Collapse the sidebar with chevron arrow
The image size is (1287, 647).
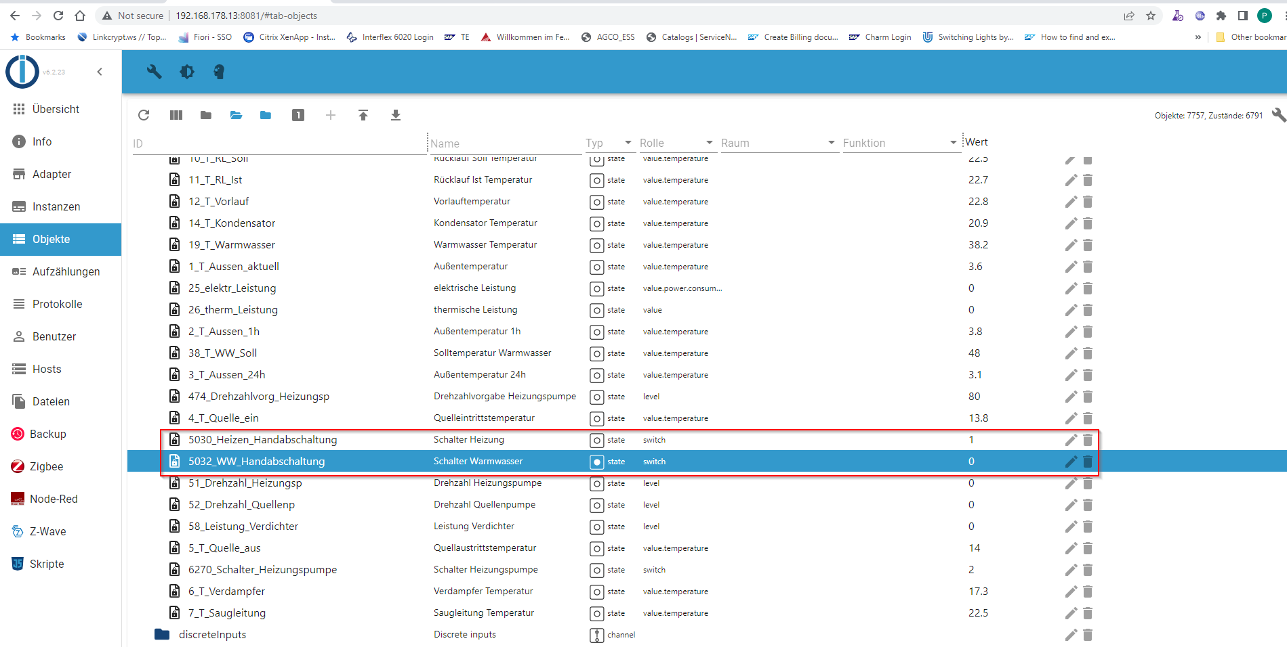[100, 72]
